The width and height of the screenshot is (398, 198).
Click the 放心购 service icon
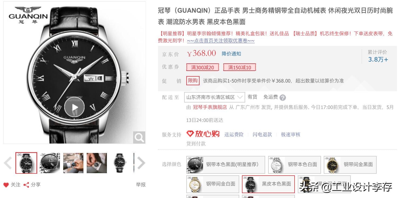203,134
